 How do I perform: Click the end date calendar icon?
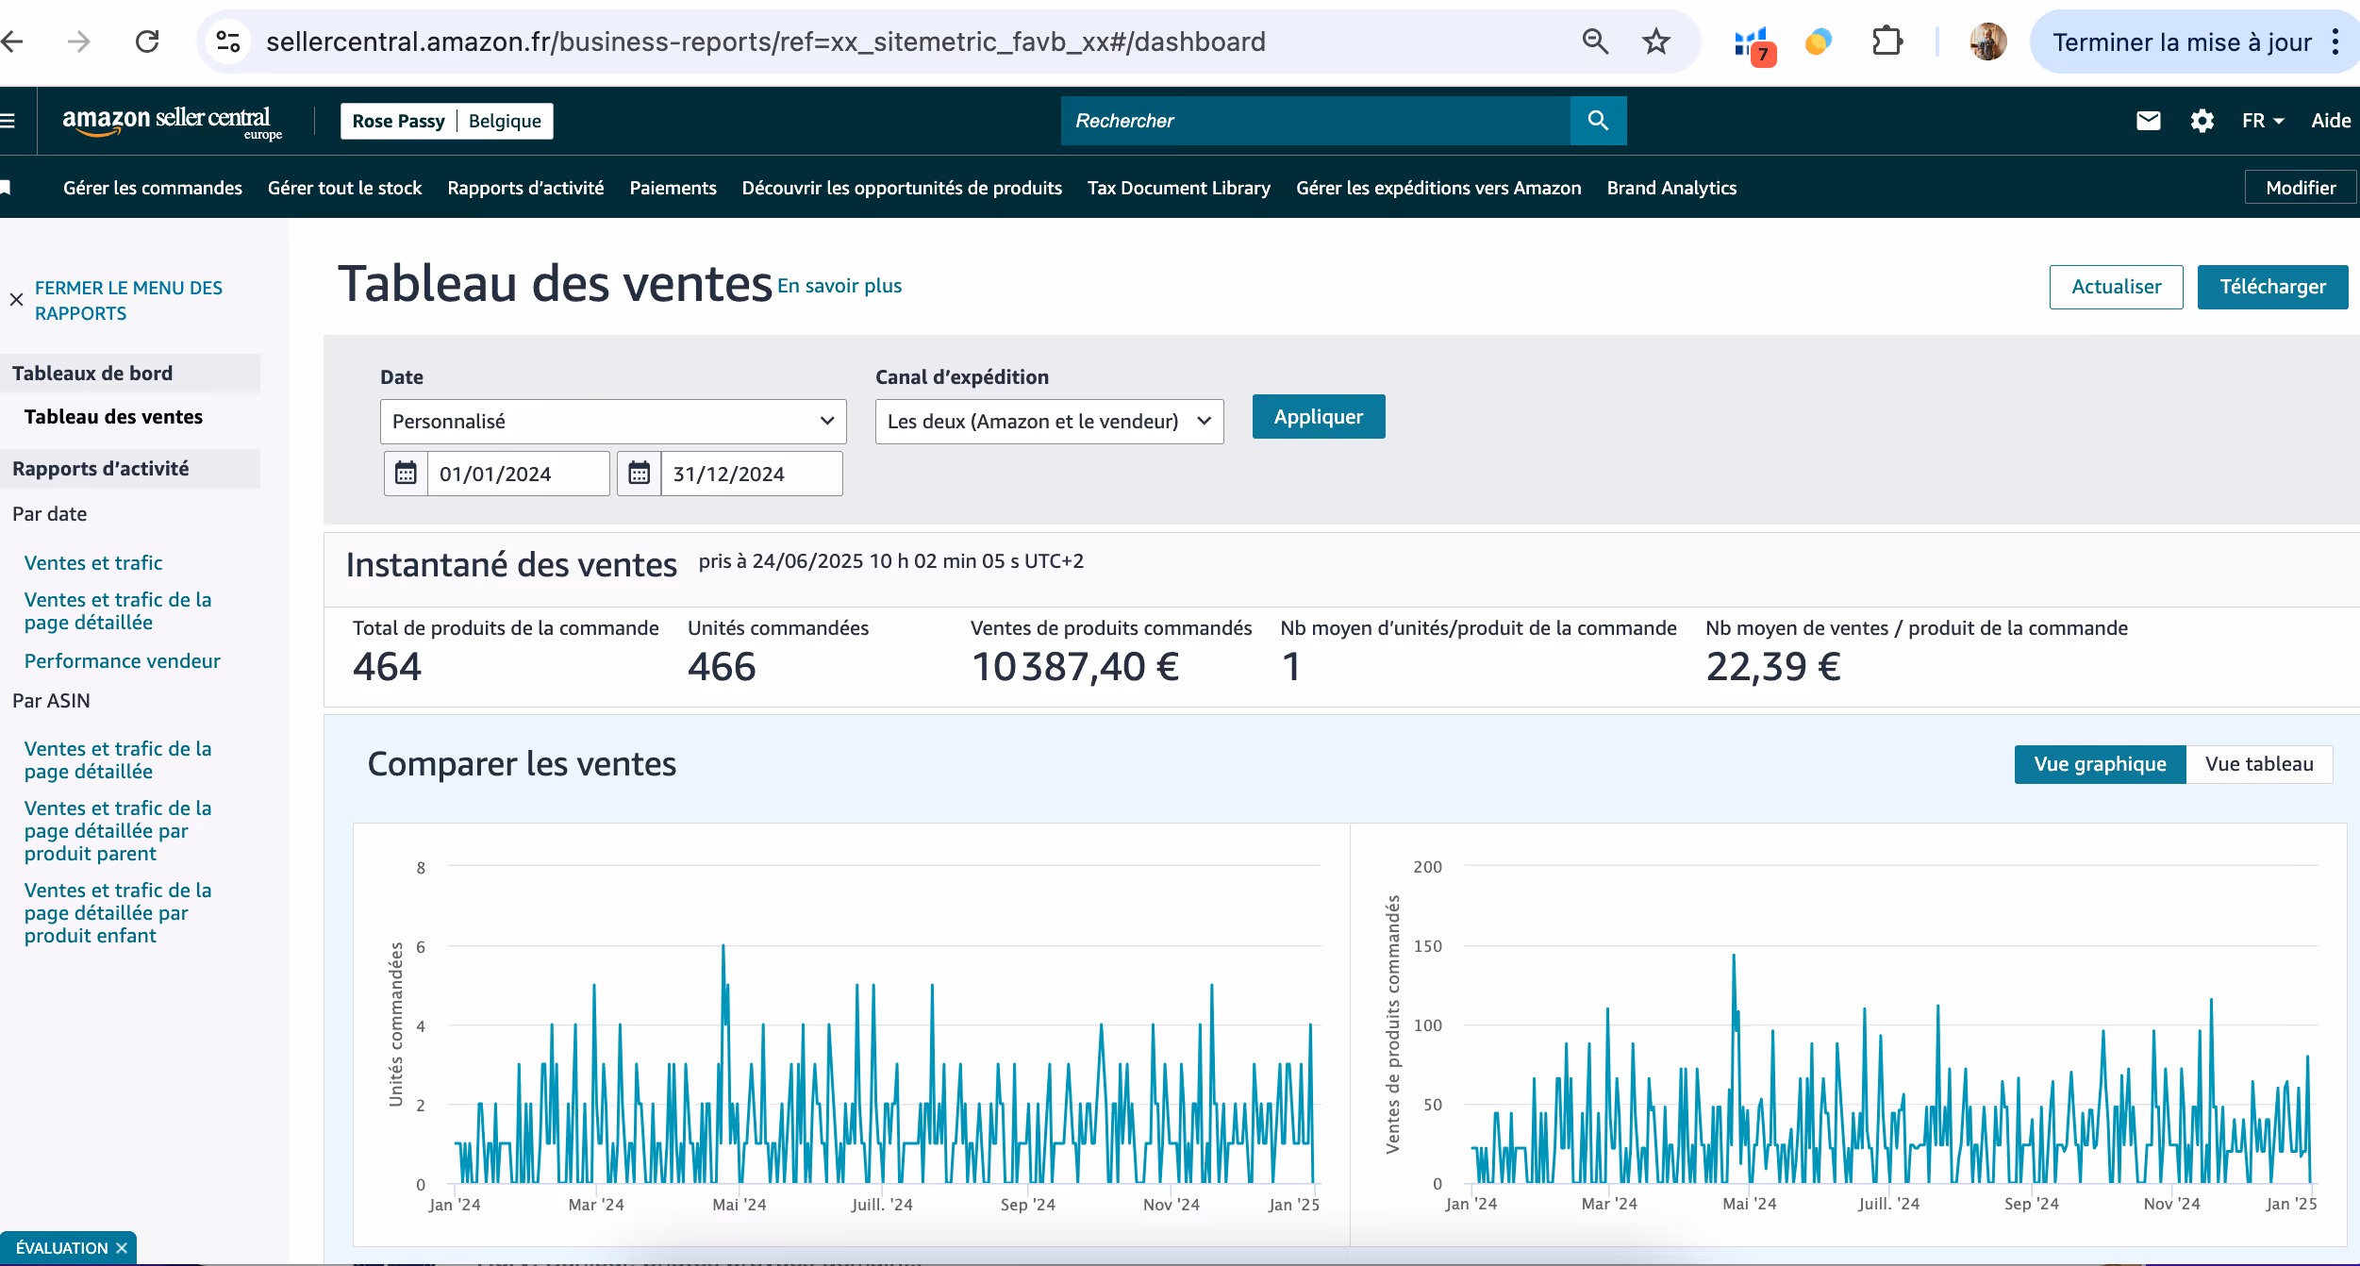click(639, 474)
